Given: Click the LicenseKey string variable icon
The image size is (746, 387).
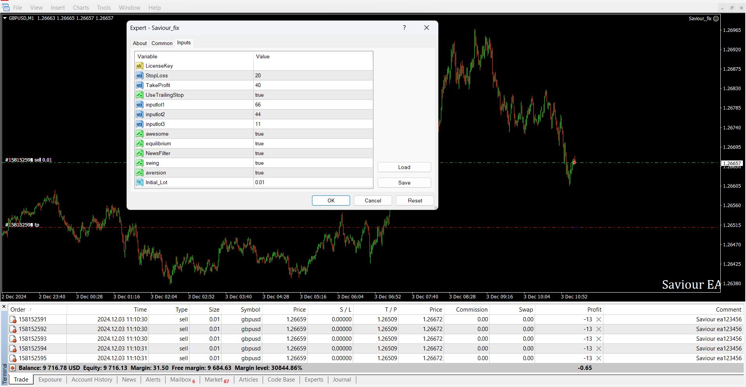Looking at the screenshot, I should (139, 66).
